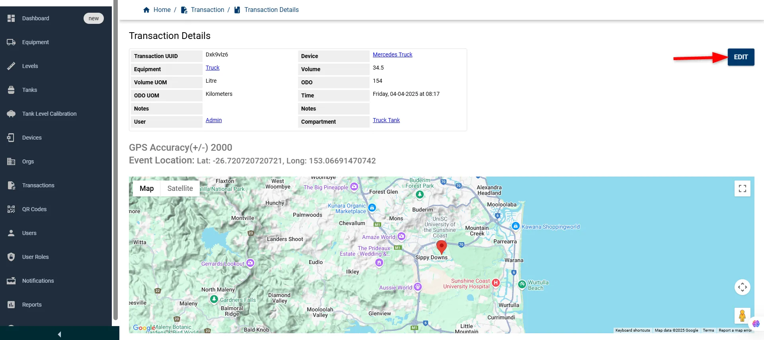
Task: Go to Home via breadcrumb
Action: pos(162,10)
